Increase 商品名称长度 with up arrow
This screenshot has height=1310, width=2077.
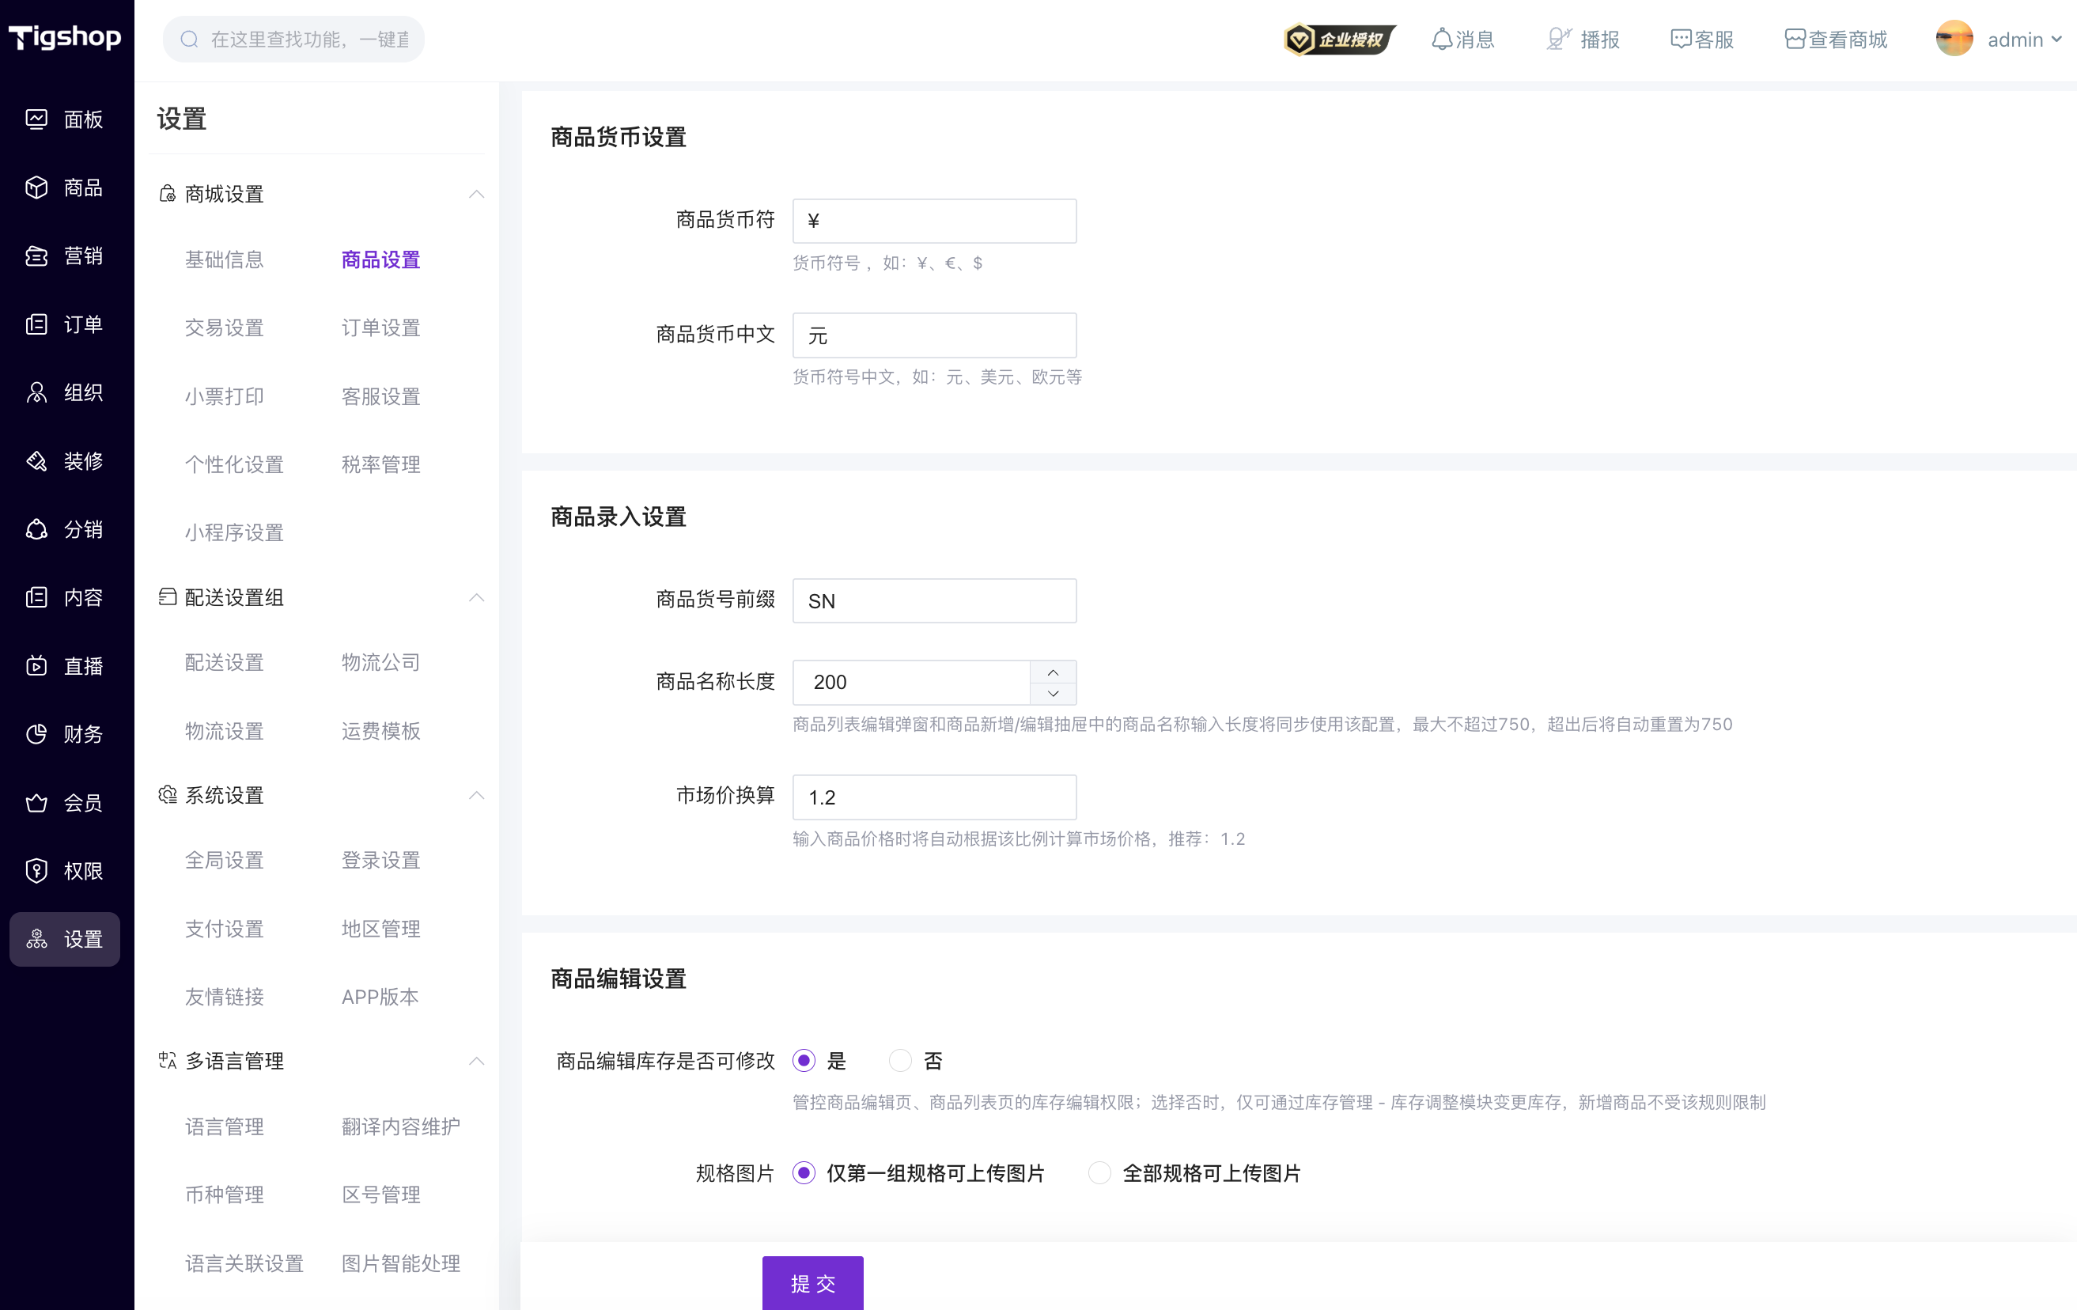(x=1054, y=672)
